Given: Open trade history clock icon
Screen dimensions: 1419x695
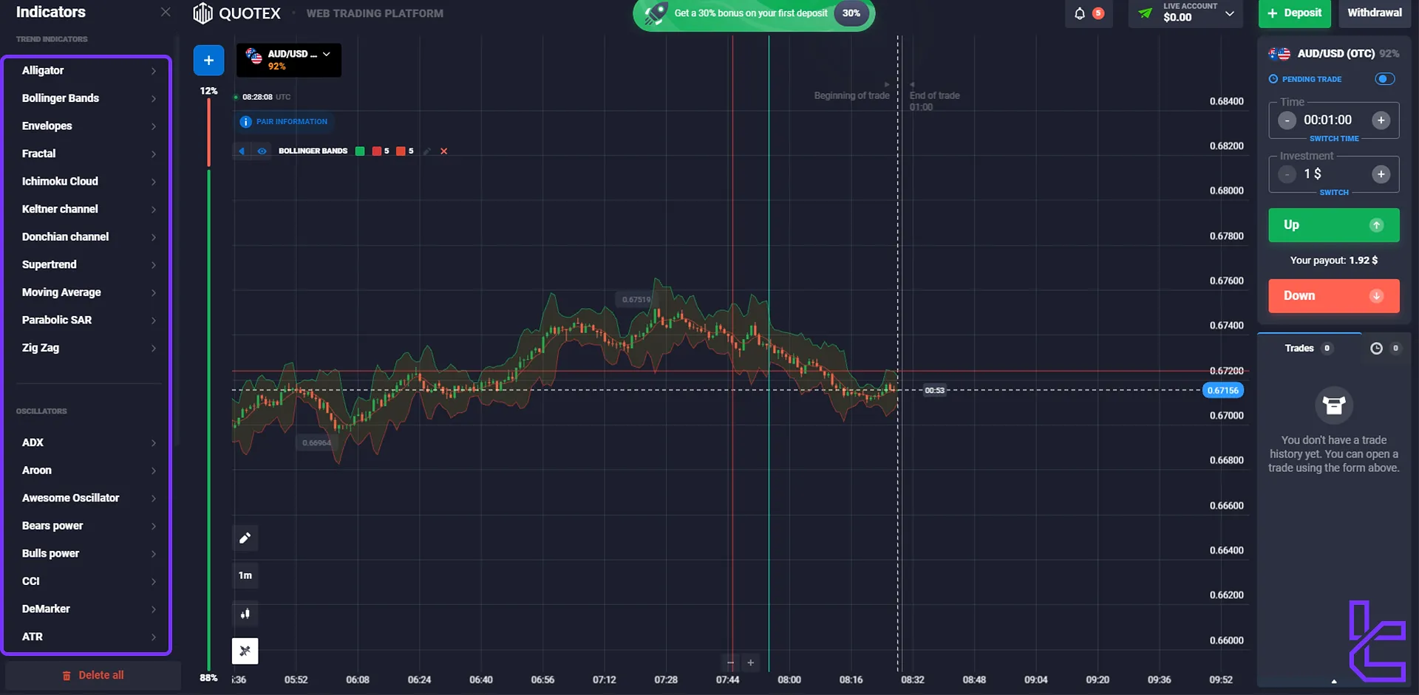Looking at the screenshot, I should [x=1376, y=349].
